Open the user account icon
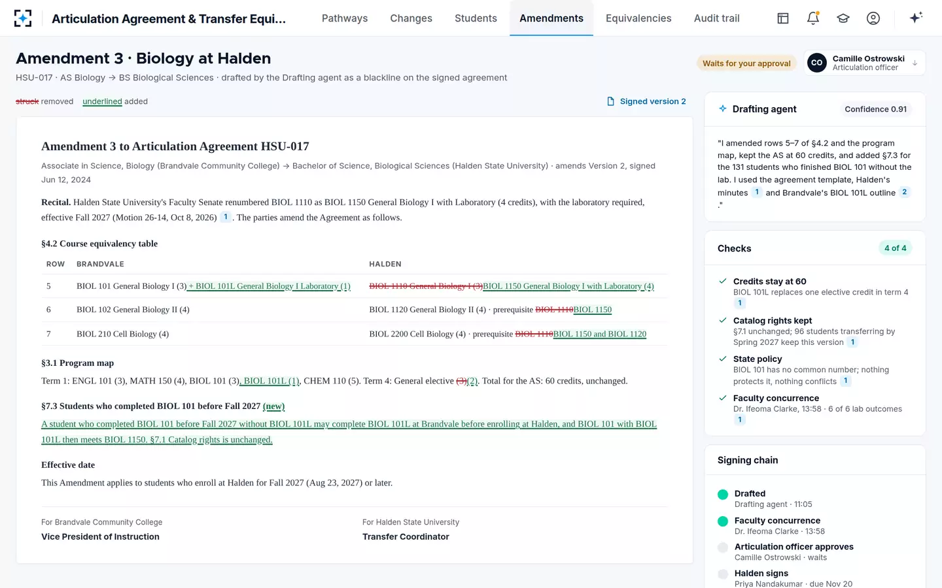This screenshot has width=942, height=588. pyautogui.click(x=873, y=18)
